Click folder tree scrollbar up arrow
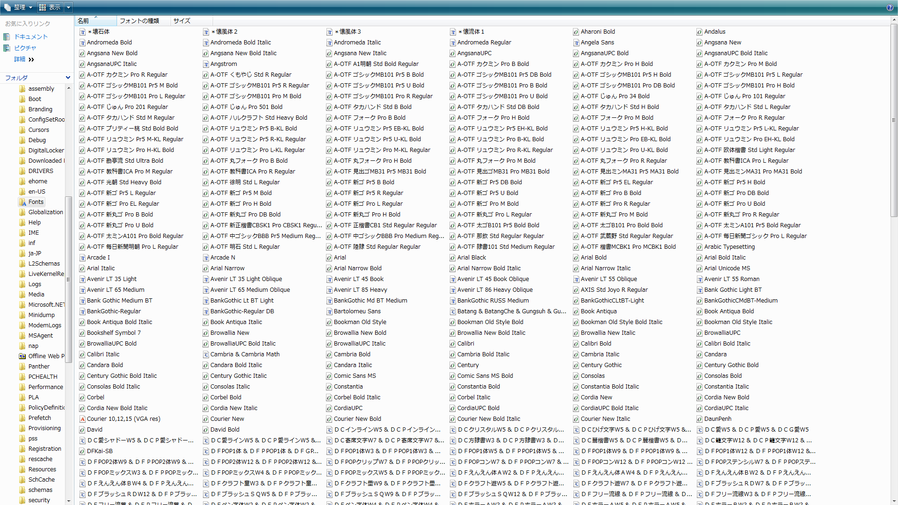Screen dimensions: 898x505 tap(69, 88)
